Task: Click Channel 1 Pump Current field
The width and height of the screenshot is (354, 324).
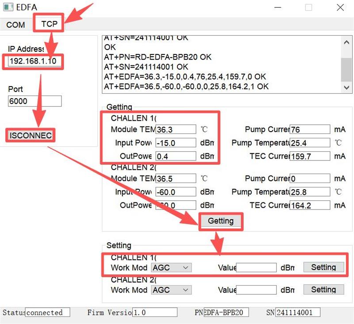Action: tap(309, 130)
